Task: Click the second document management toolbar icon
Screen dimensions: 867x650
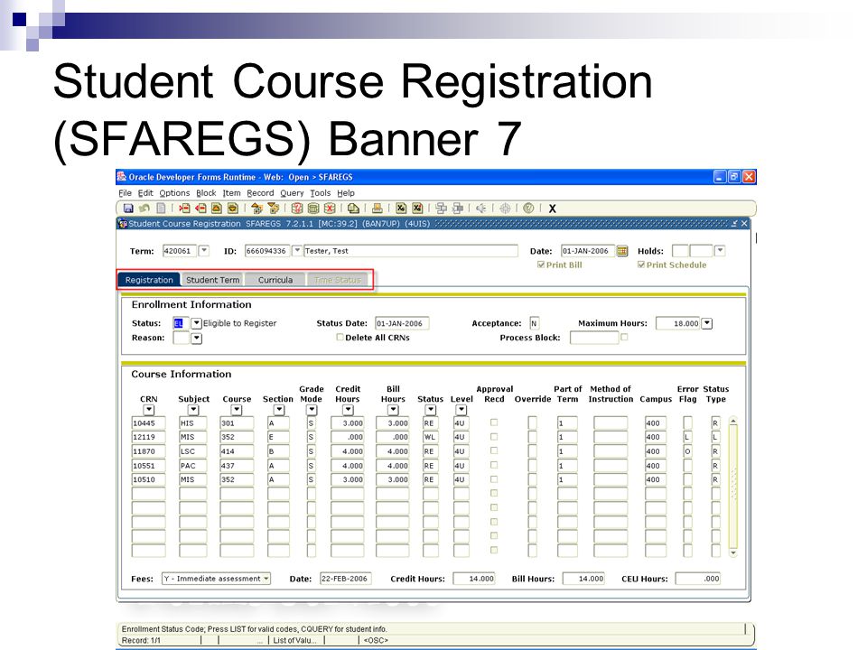Action: [x=458, y=209]
